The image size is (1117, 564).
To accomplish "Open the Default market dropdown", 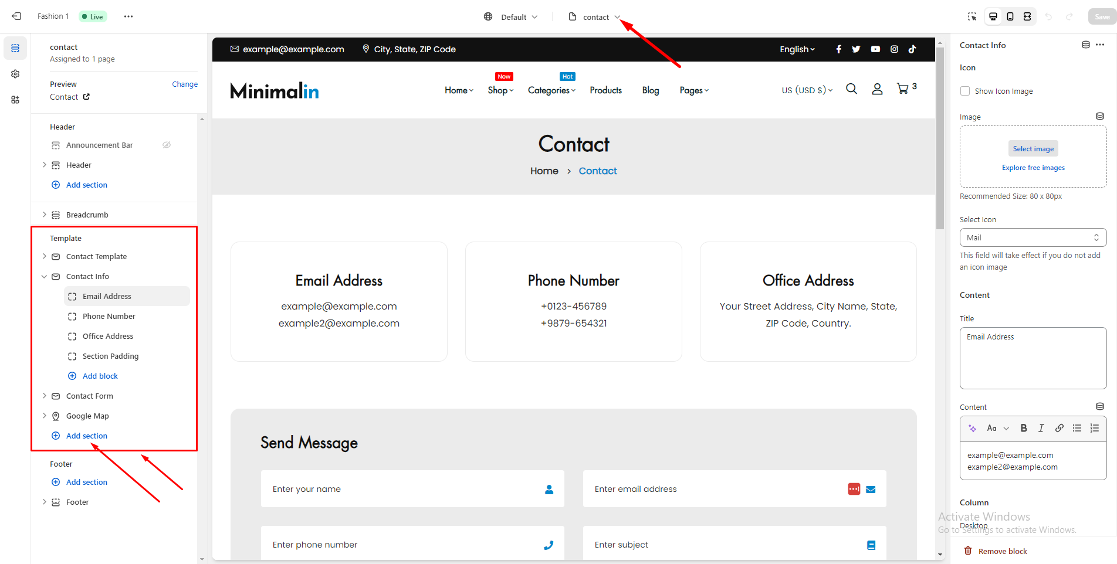I will pos(510,17).
